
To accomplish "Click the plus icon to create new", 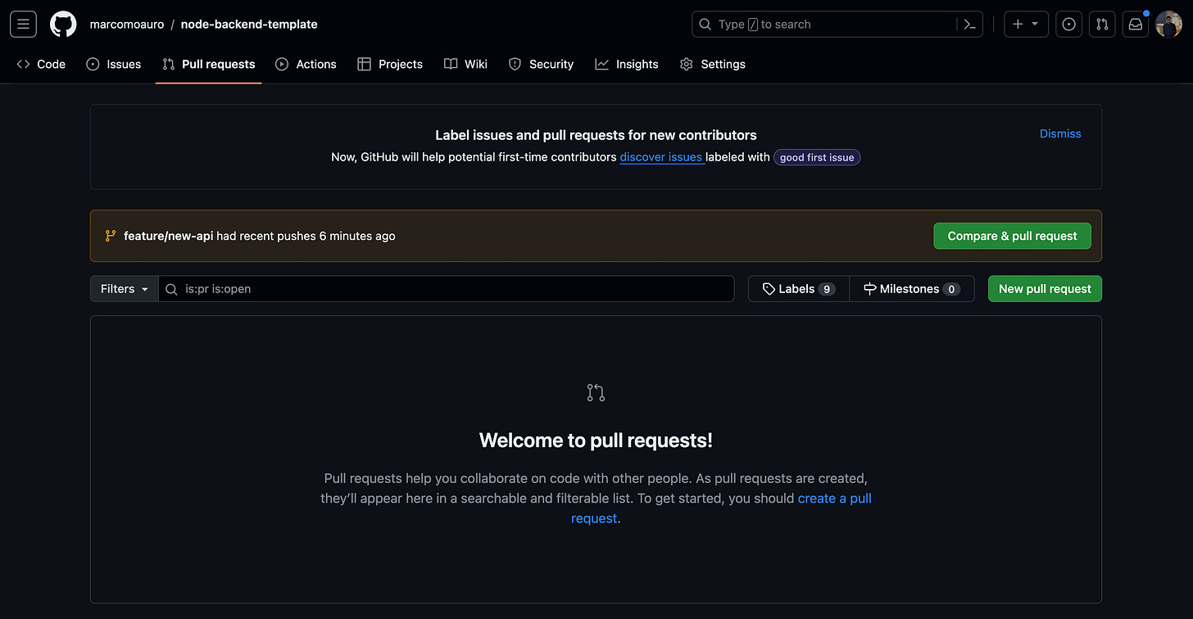I will (1018, 25).
